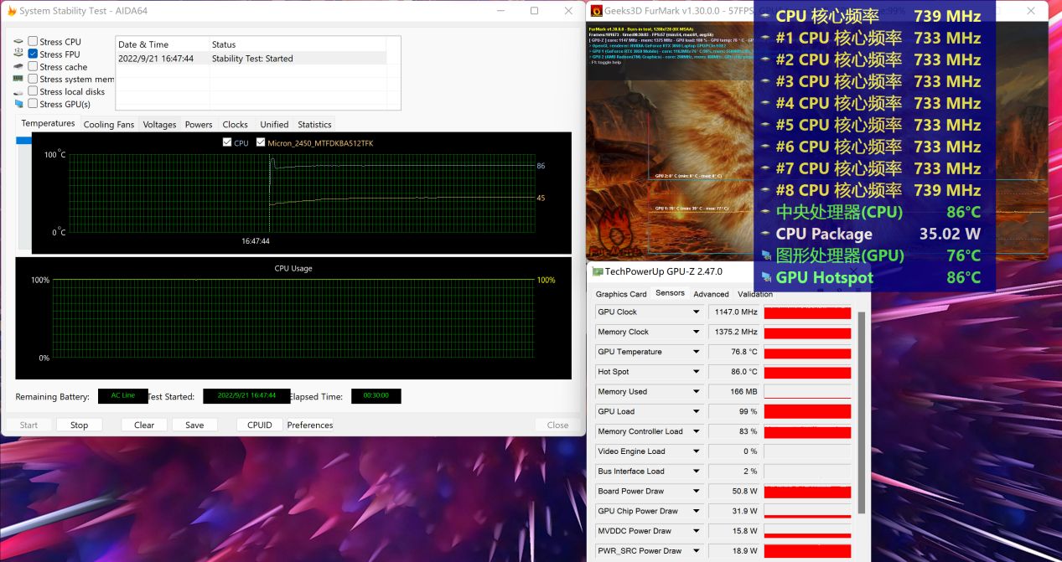Maximize the AIDA64 System Stability Test window
Viewport: 1062px width, 562px height.
(534, 11)
